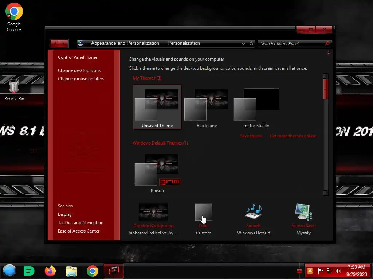
Task: Open the green notes app in taskbar
Action: 29,271
